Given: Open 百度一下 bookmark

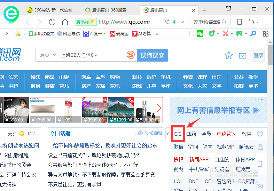Looking at the screenshot, I should [x=95, y=33].
